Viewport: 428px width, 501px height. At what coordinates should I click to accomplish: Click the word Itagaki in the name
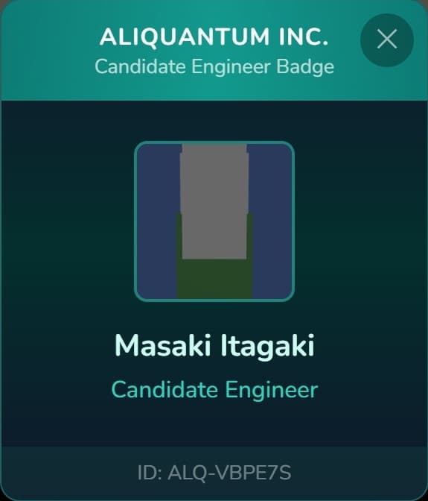[267, 347]
